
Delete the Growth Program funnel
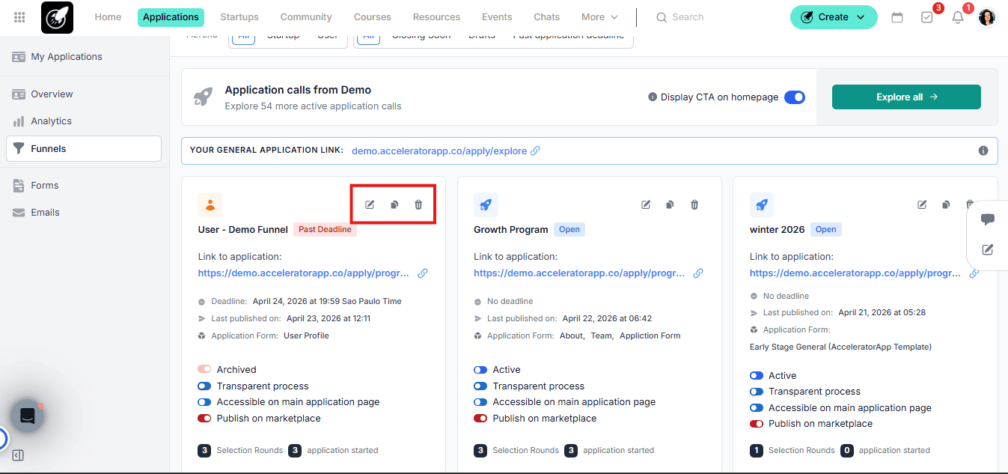click(x=694, y=204)
